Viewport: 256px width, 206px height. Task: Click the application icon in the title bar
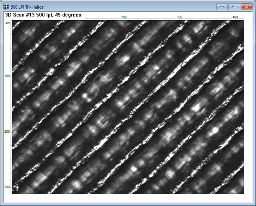(6, 7)
